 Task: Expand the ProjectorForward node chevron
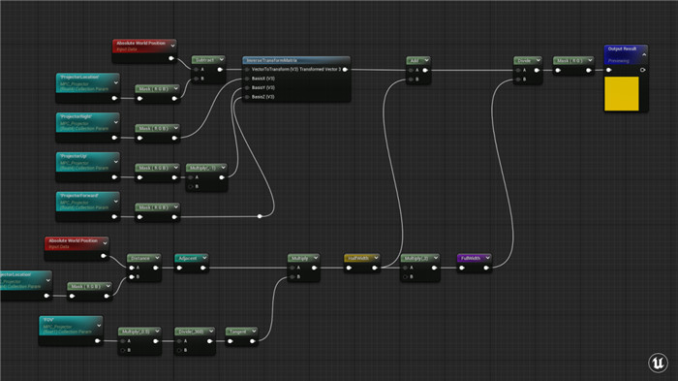(115, 202)
